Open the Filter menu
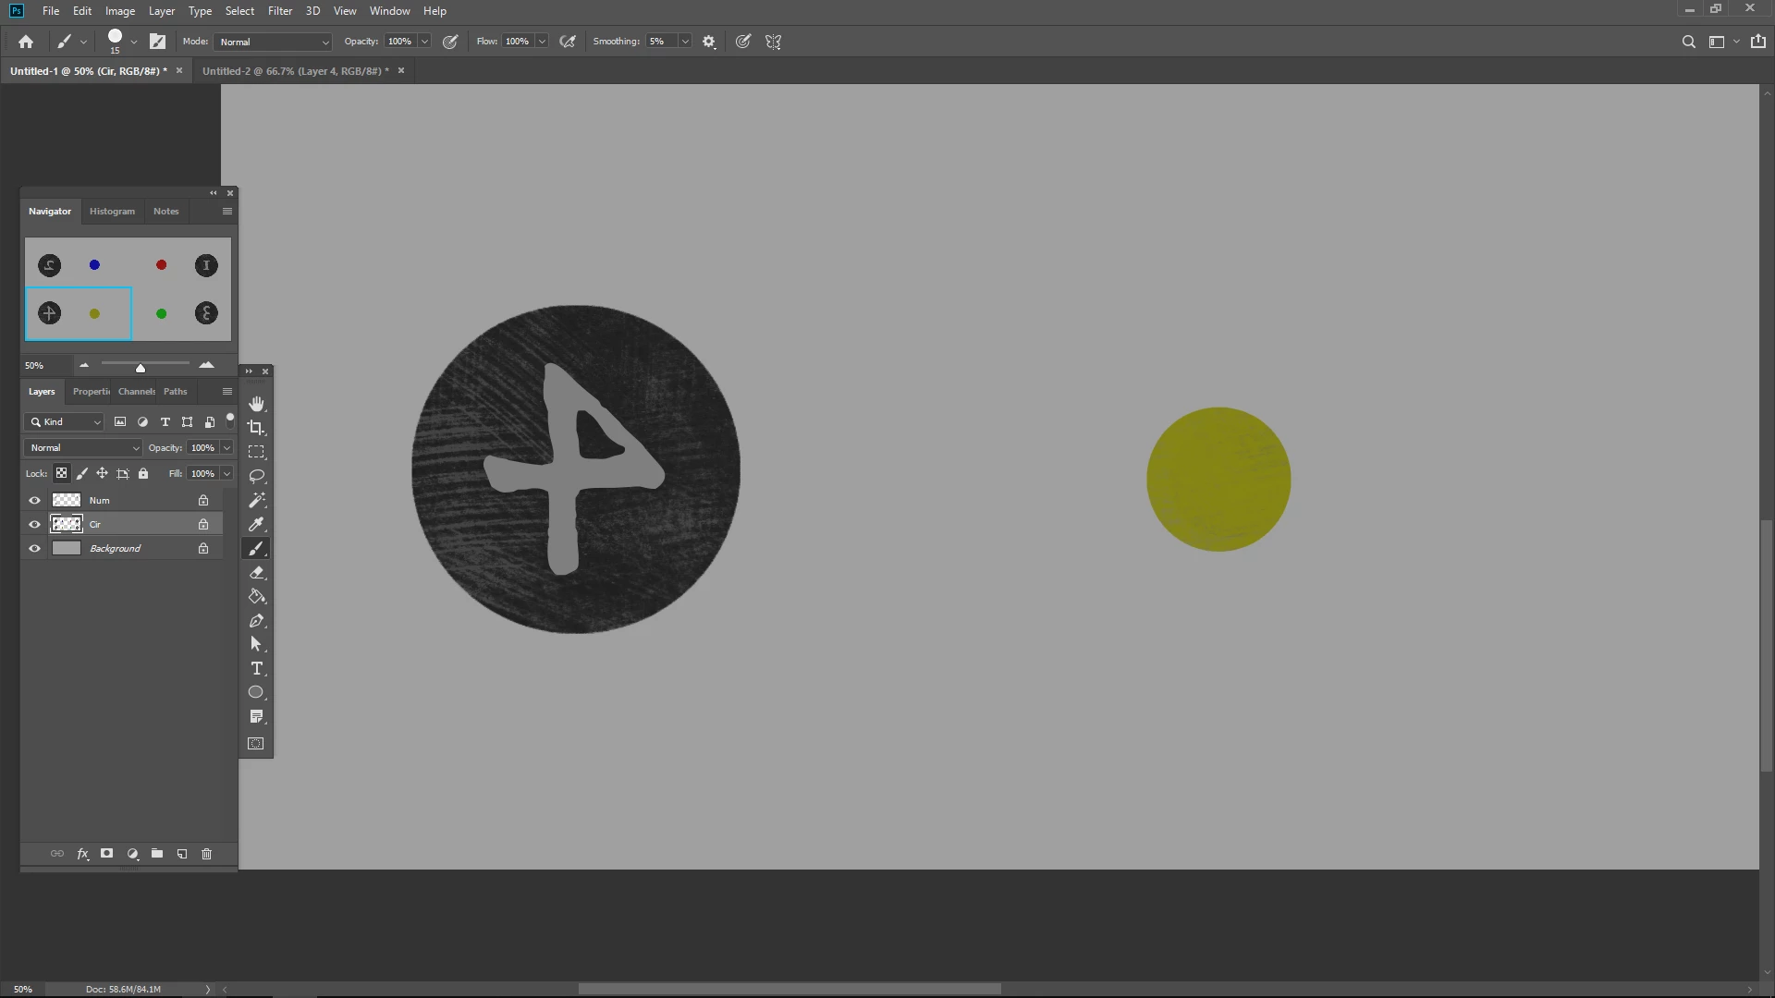 tap(279, 11)
